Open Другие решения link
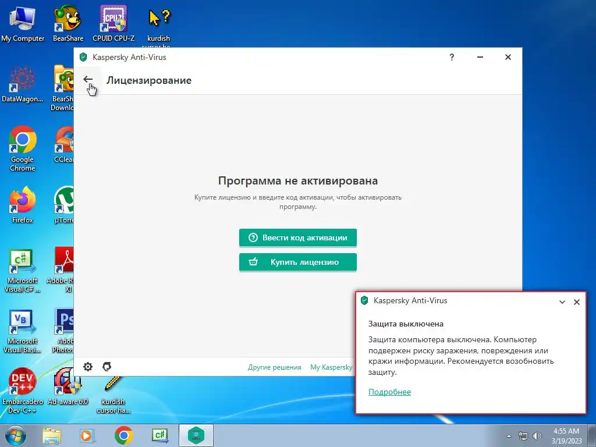This screenshot has width=596, height=447. tap(275, 367)
